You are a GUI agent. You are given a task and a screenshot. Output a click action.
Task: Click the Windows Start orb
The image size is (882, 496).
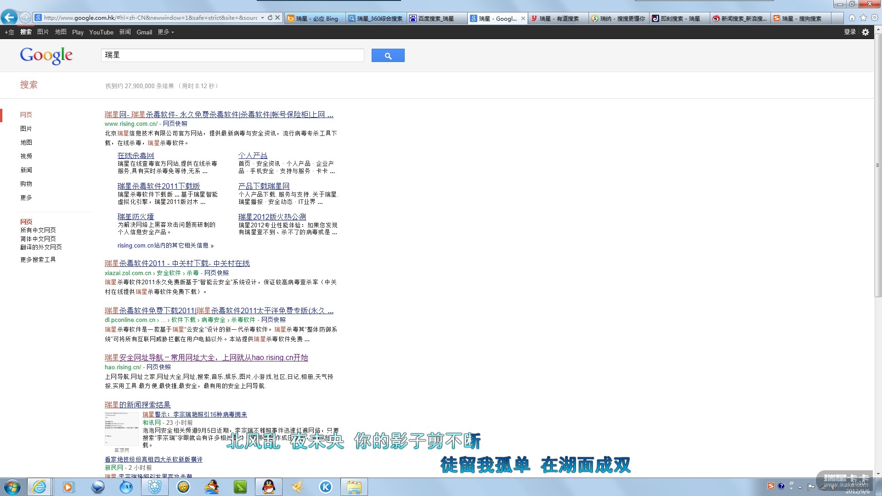point(12,487)
